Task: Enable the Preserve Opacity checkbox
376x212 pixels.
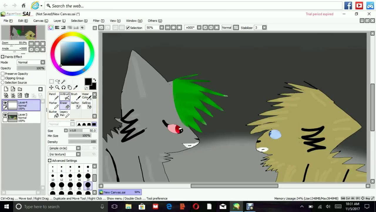Action: click(x=3, y=74)
